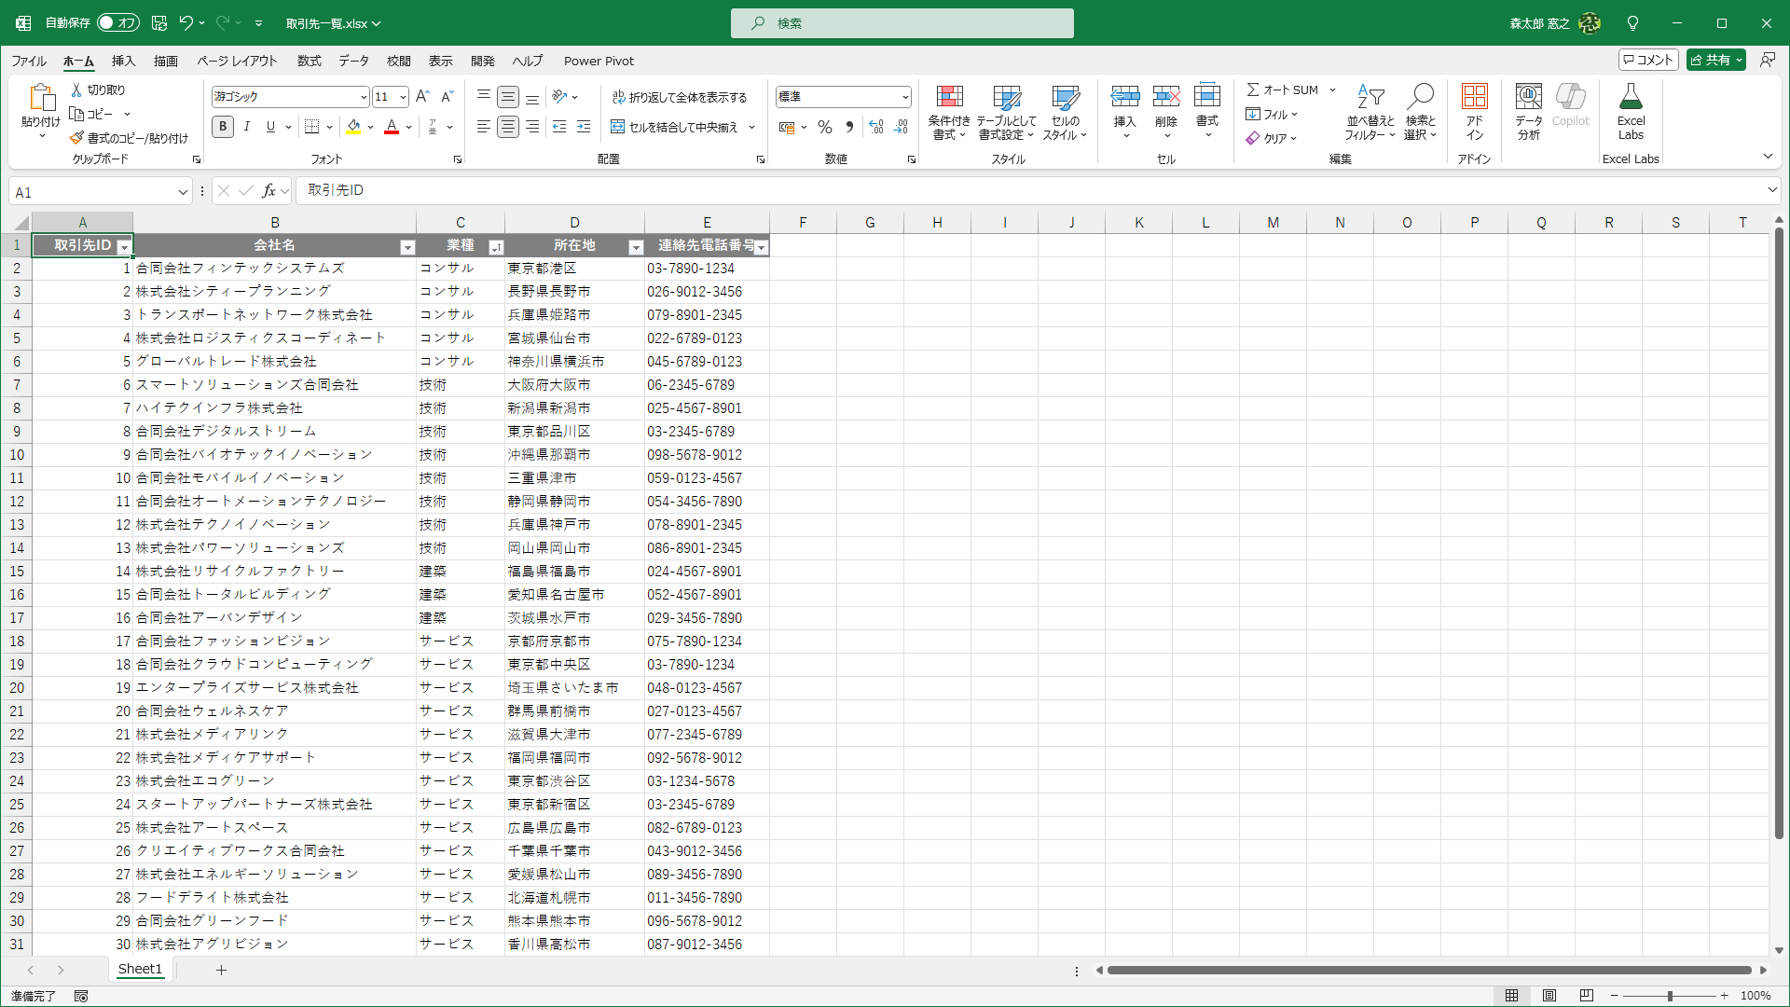Viewport: 1790px width, 1007px height.
Task: Click the Increase Decimal icon
Action: pos(875,127)
